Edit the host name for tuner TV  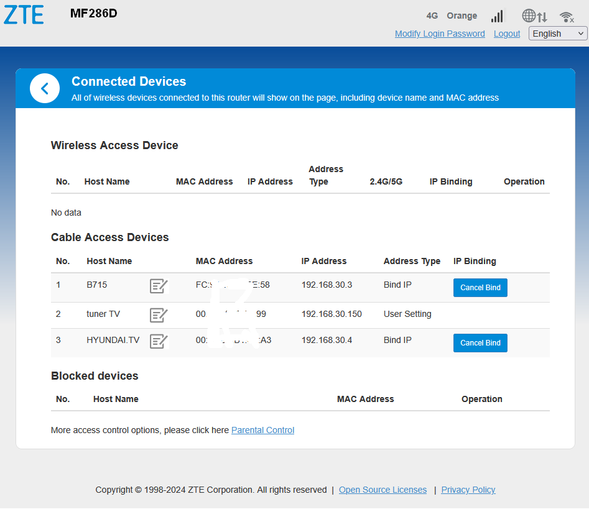(159, 315)
